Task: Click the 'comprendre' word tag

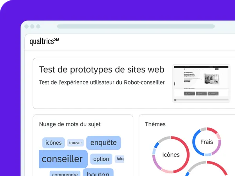Action: 65,174
